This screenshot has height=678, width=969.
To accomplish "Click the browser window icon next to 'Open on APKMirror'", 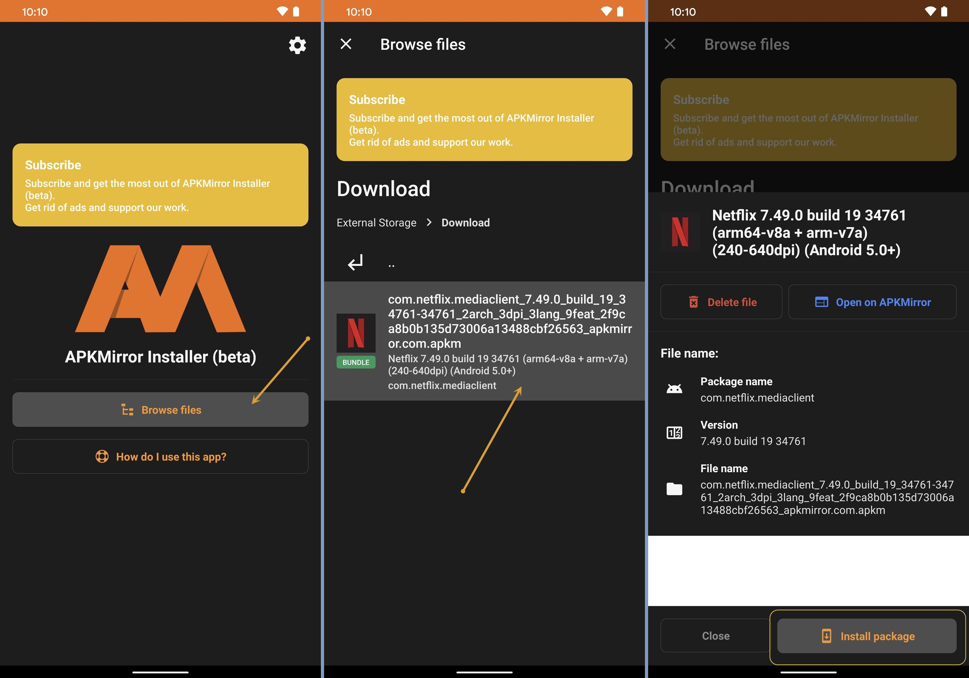I will click(821, 302).
